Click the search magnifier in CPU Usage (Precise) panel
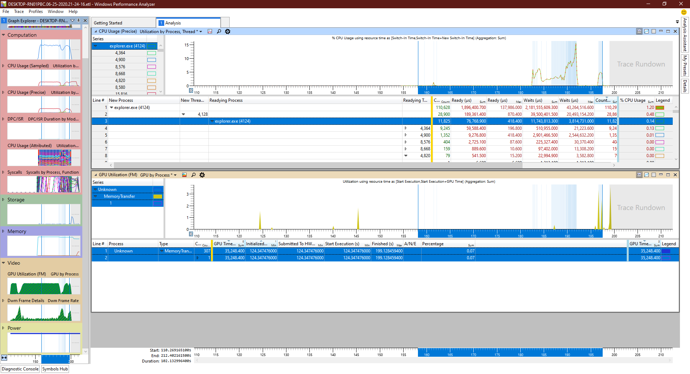Image resolution: width=690 pixels, height=374 pixels. [219, 32]
